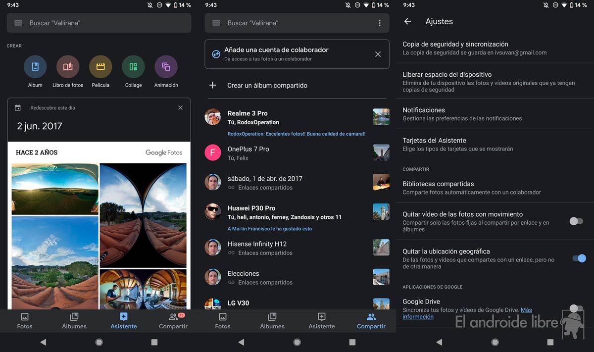Image resolution: width=594 pixels, height=352 pixels.
Task: Open the OnePlus 7 Pro album thumbnail
Action: click(x=381, y=152)
